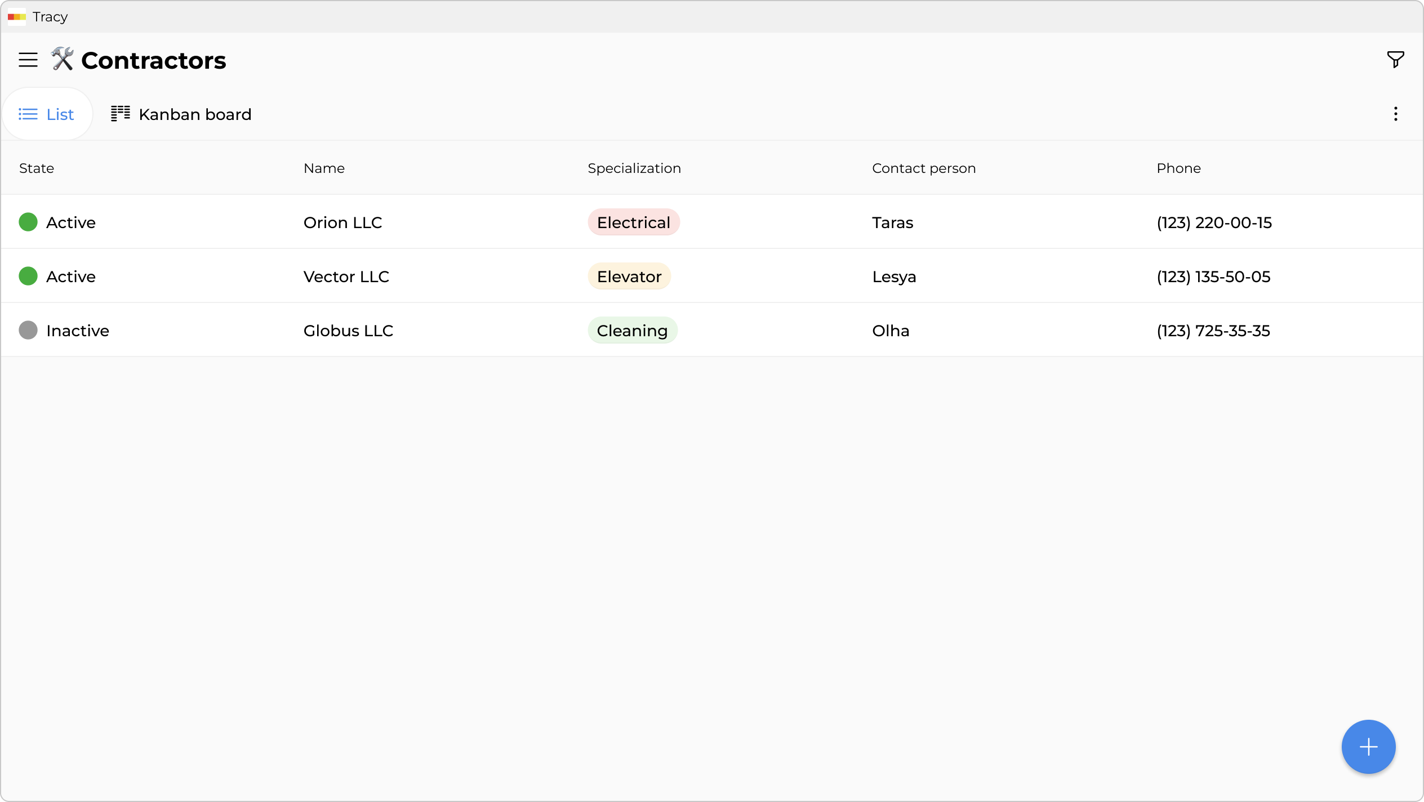Switch to the List view tab
Image resolution: width=1424 pixels, height=802 pixels.
[x=47, y=114]
